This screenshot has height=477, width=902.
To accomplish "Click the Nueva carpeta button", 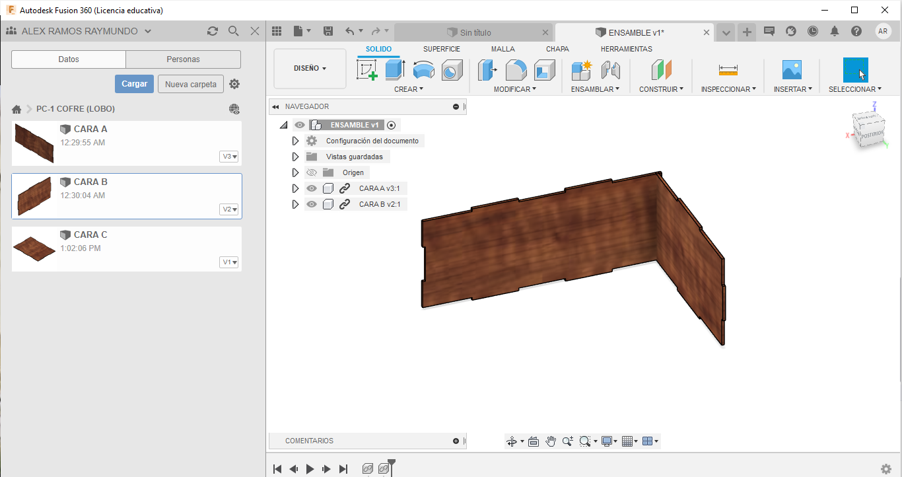I will coord(190,84).
